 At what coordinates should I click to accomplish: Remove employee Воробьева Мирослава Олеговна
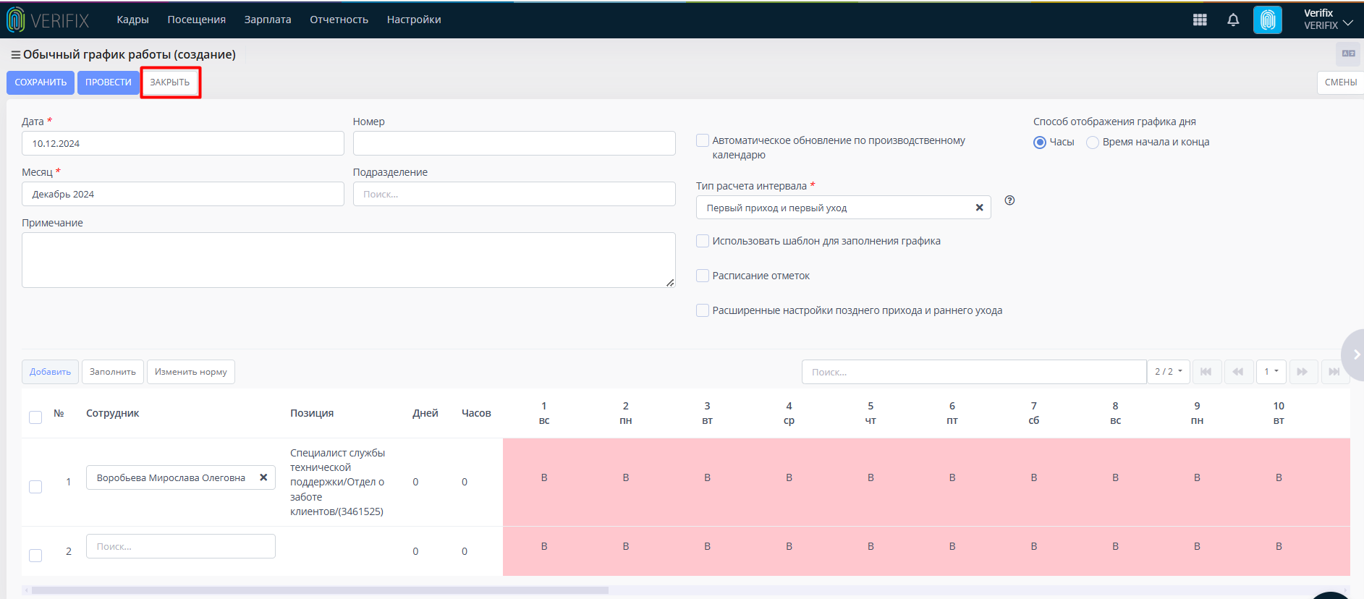click(x=263, y=477)
